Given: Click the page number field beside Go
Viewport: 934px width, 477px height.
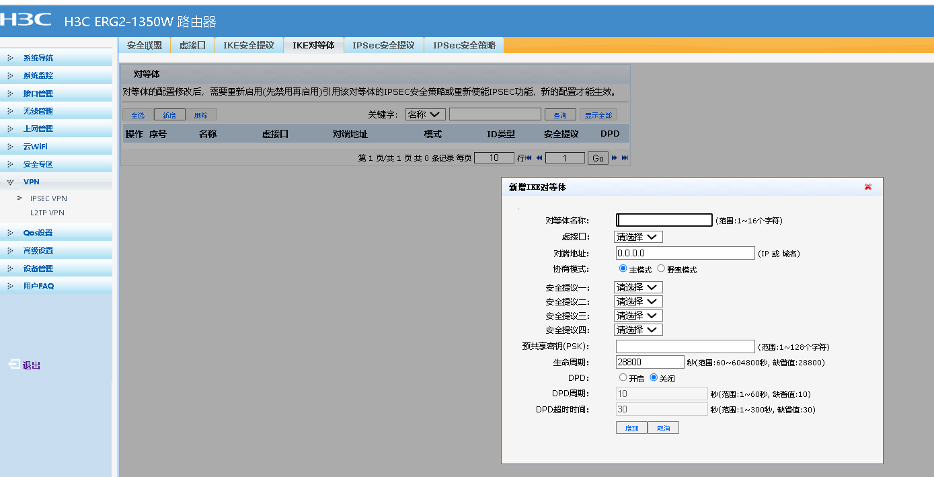Looking at the screenshot, I should [x=565, y=158].
